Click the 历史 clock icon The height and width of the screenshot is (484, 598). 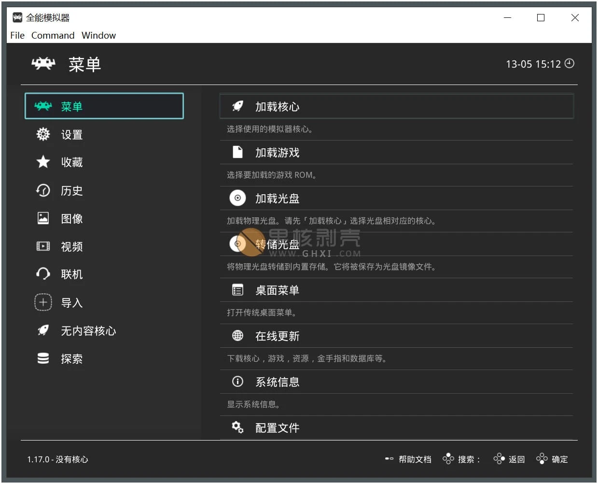(x=43, y=190)
